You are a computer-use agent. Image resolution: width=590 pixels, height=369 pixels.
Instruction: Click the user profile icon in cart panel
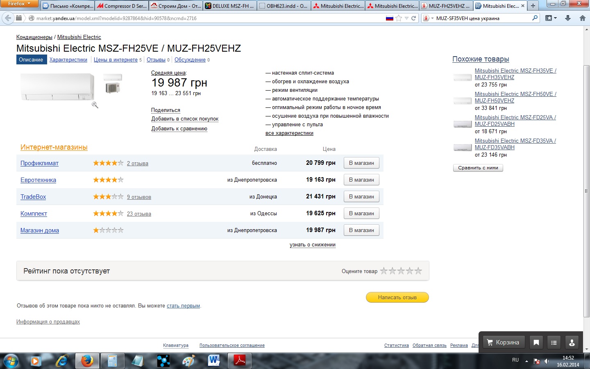pos(572,342)
